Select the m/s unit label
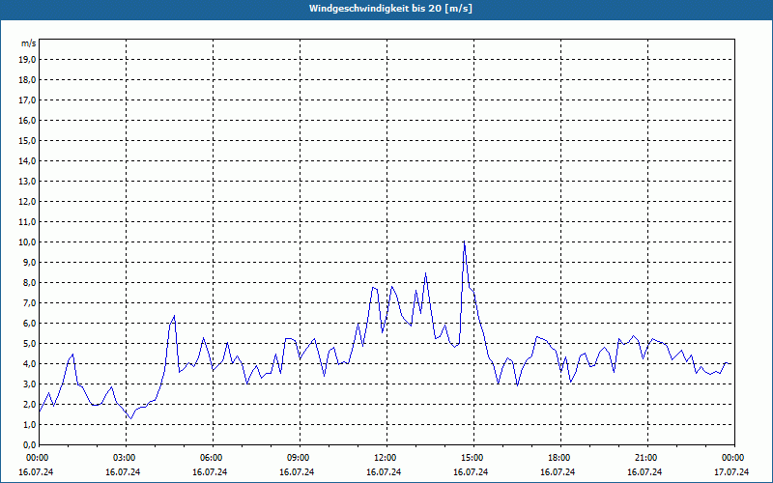 [x=28, y=43]
